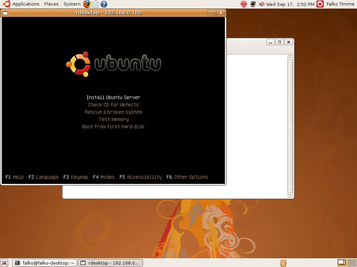Open the rdesktop window menu icon
The image size is (357, 267).
click(x=5, y=13)
